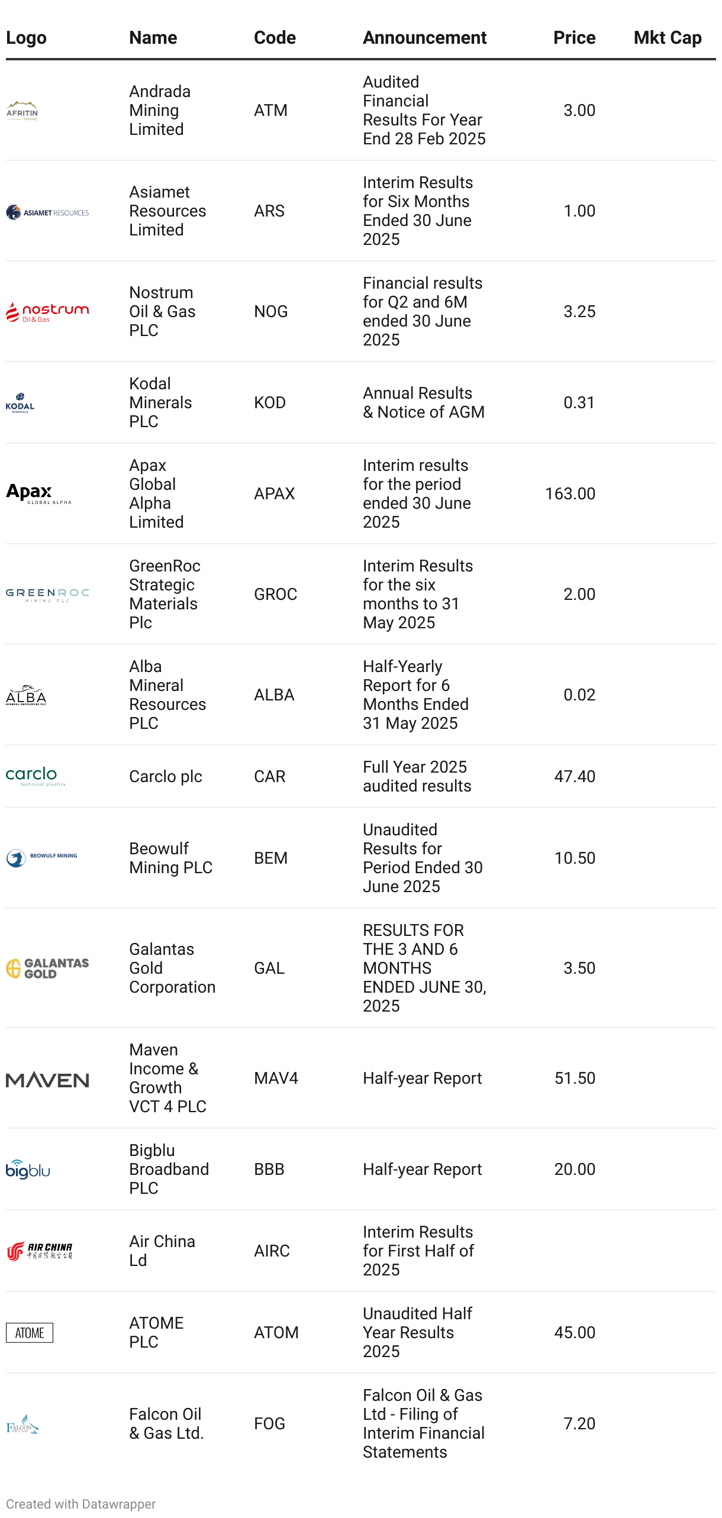Open Kodal Annual Results & Notice of AGM
Viewport: 722px width, 1518px height.
click(423, 403)
